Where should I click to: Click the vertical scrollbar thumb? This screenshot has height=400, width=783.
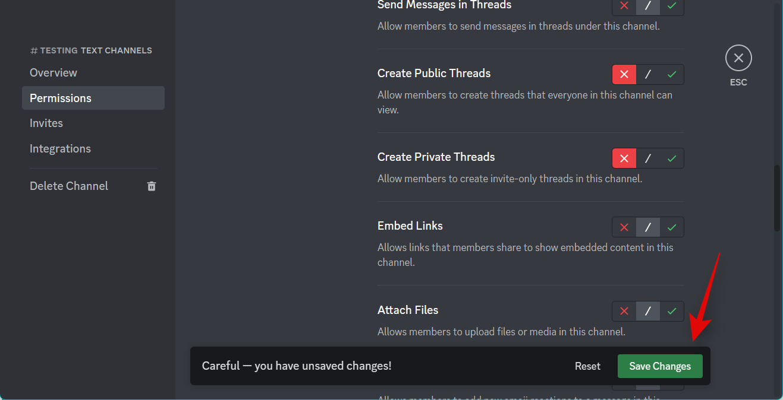(776, 198)
